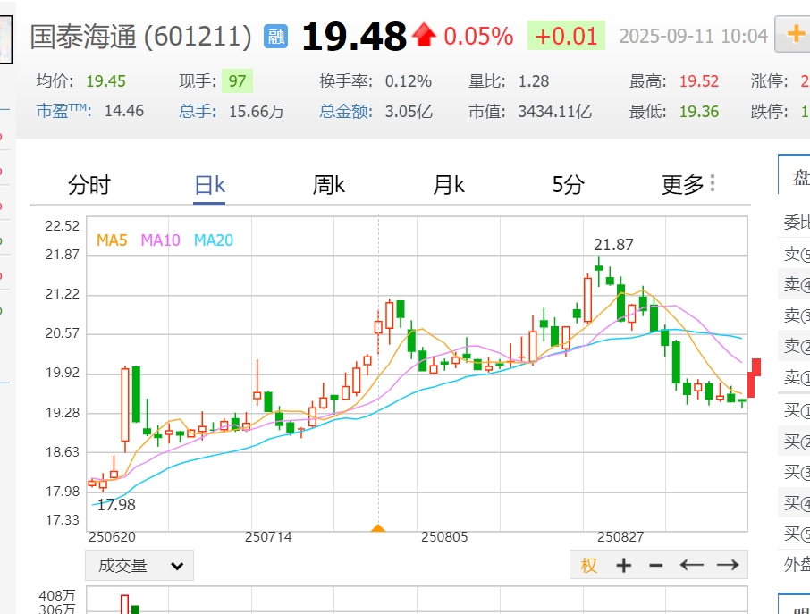Click the 换手率 value 0.12%
Viewport: 810px width, 614px height.
[x=408, y=81]
